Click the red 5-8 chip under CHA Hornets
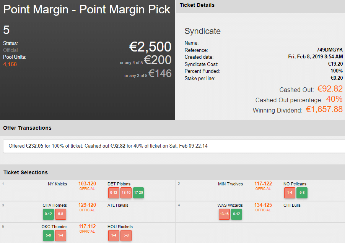Screen dimensions: 345x243 tap(60, 214)
